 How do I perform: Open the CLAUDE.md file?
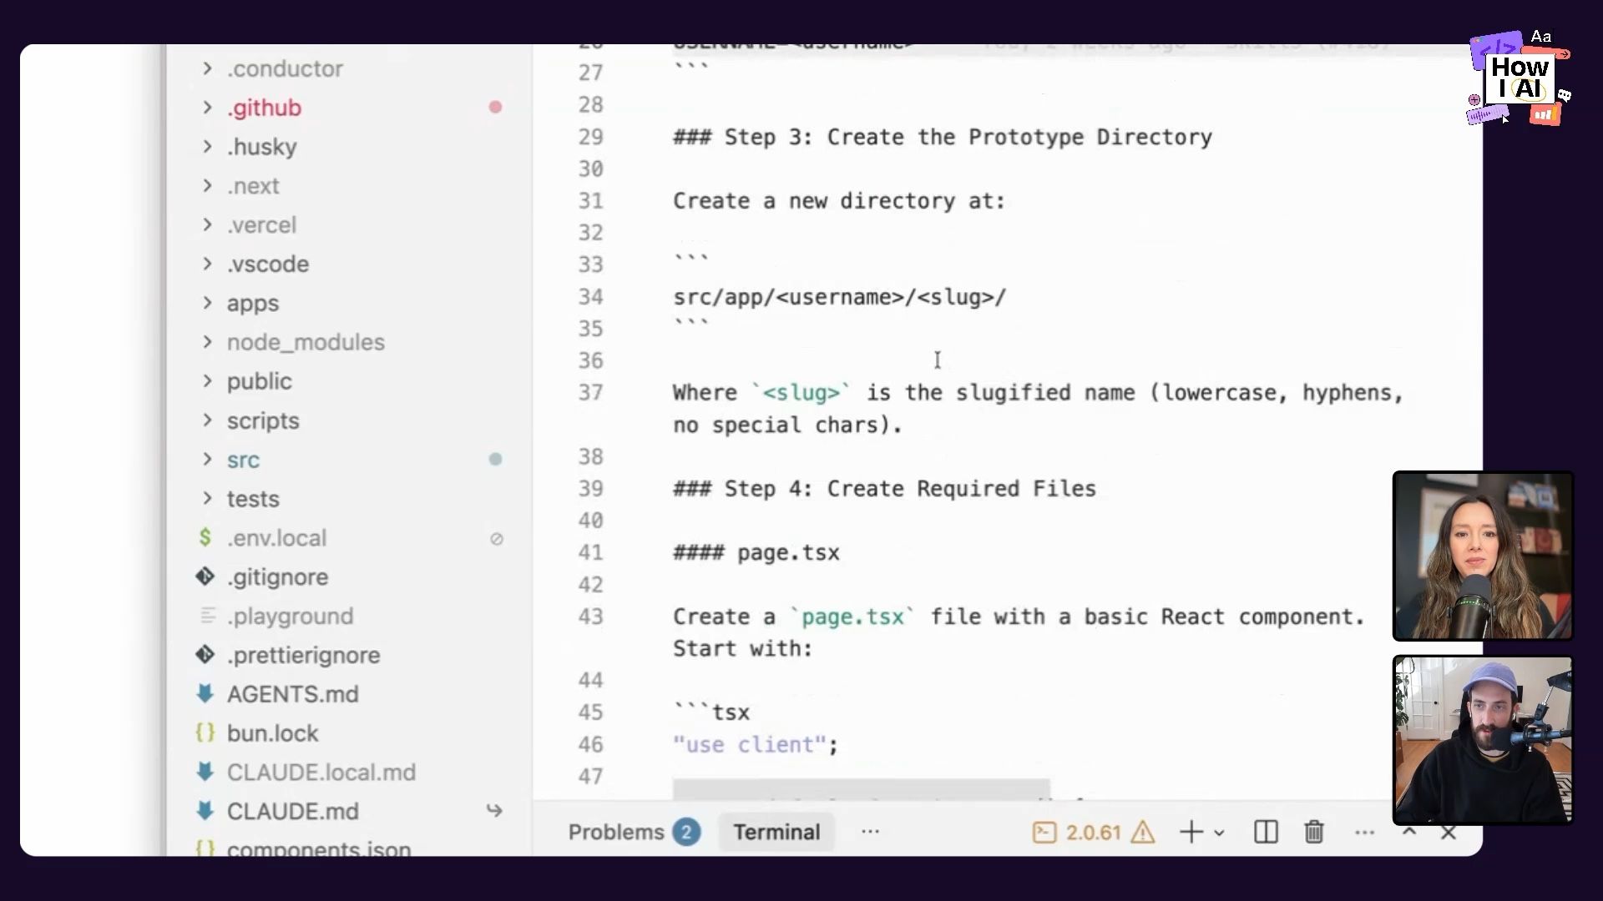(292, 812)
